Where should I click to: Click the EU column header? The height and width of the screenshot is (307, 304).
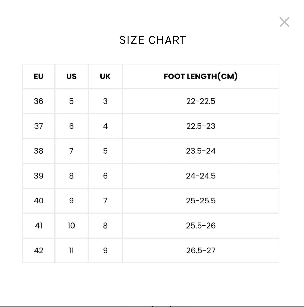coord(39,76)
